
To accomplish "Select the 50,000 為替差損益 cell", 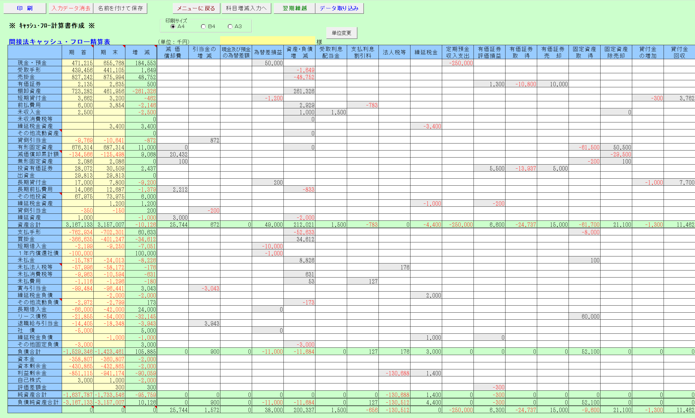I will coord(268,63).
